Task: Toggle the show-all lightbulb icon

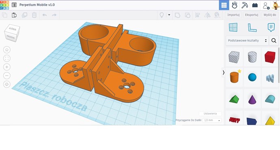Action: click(x=162, y=15)
